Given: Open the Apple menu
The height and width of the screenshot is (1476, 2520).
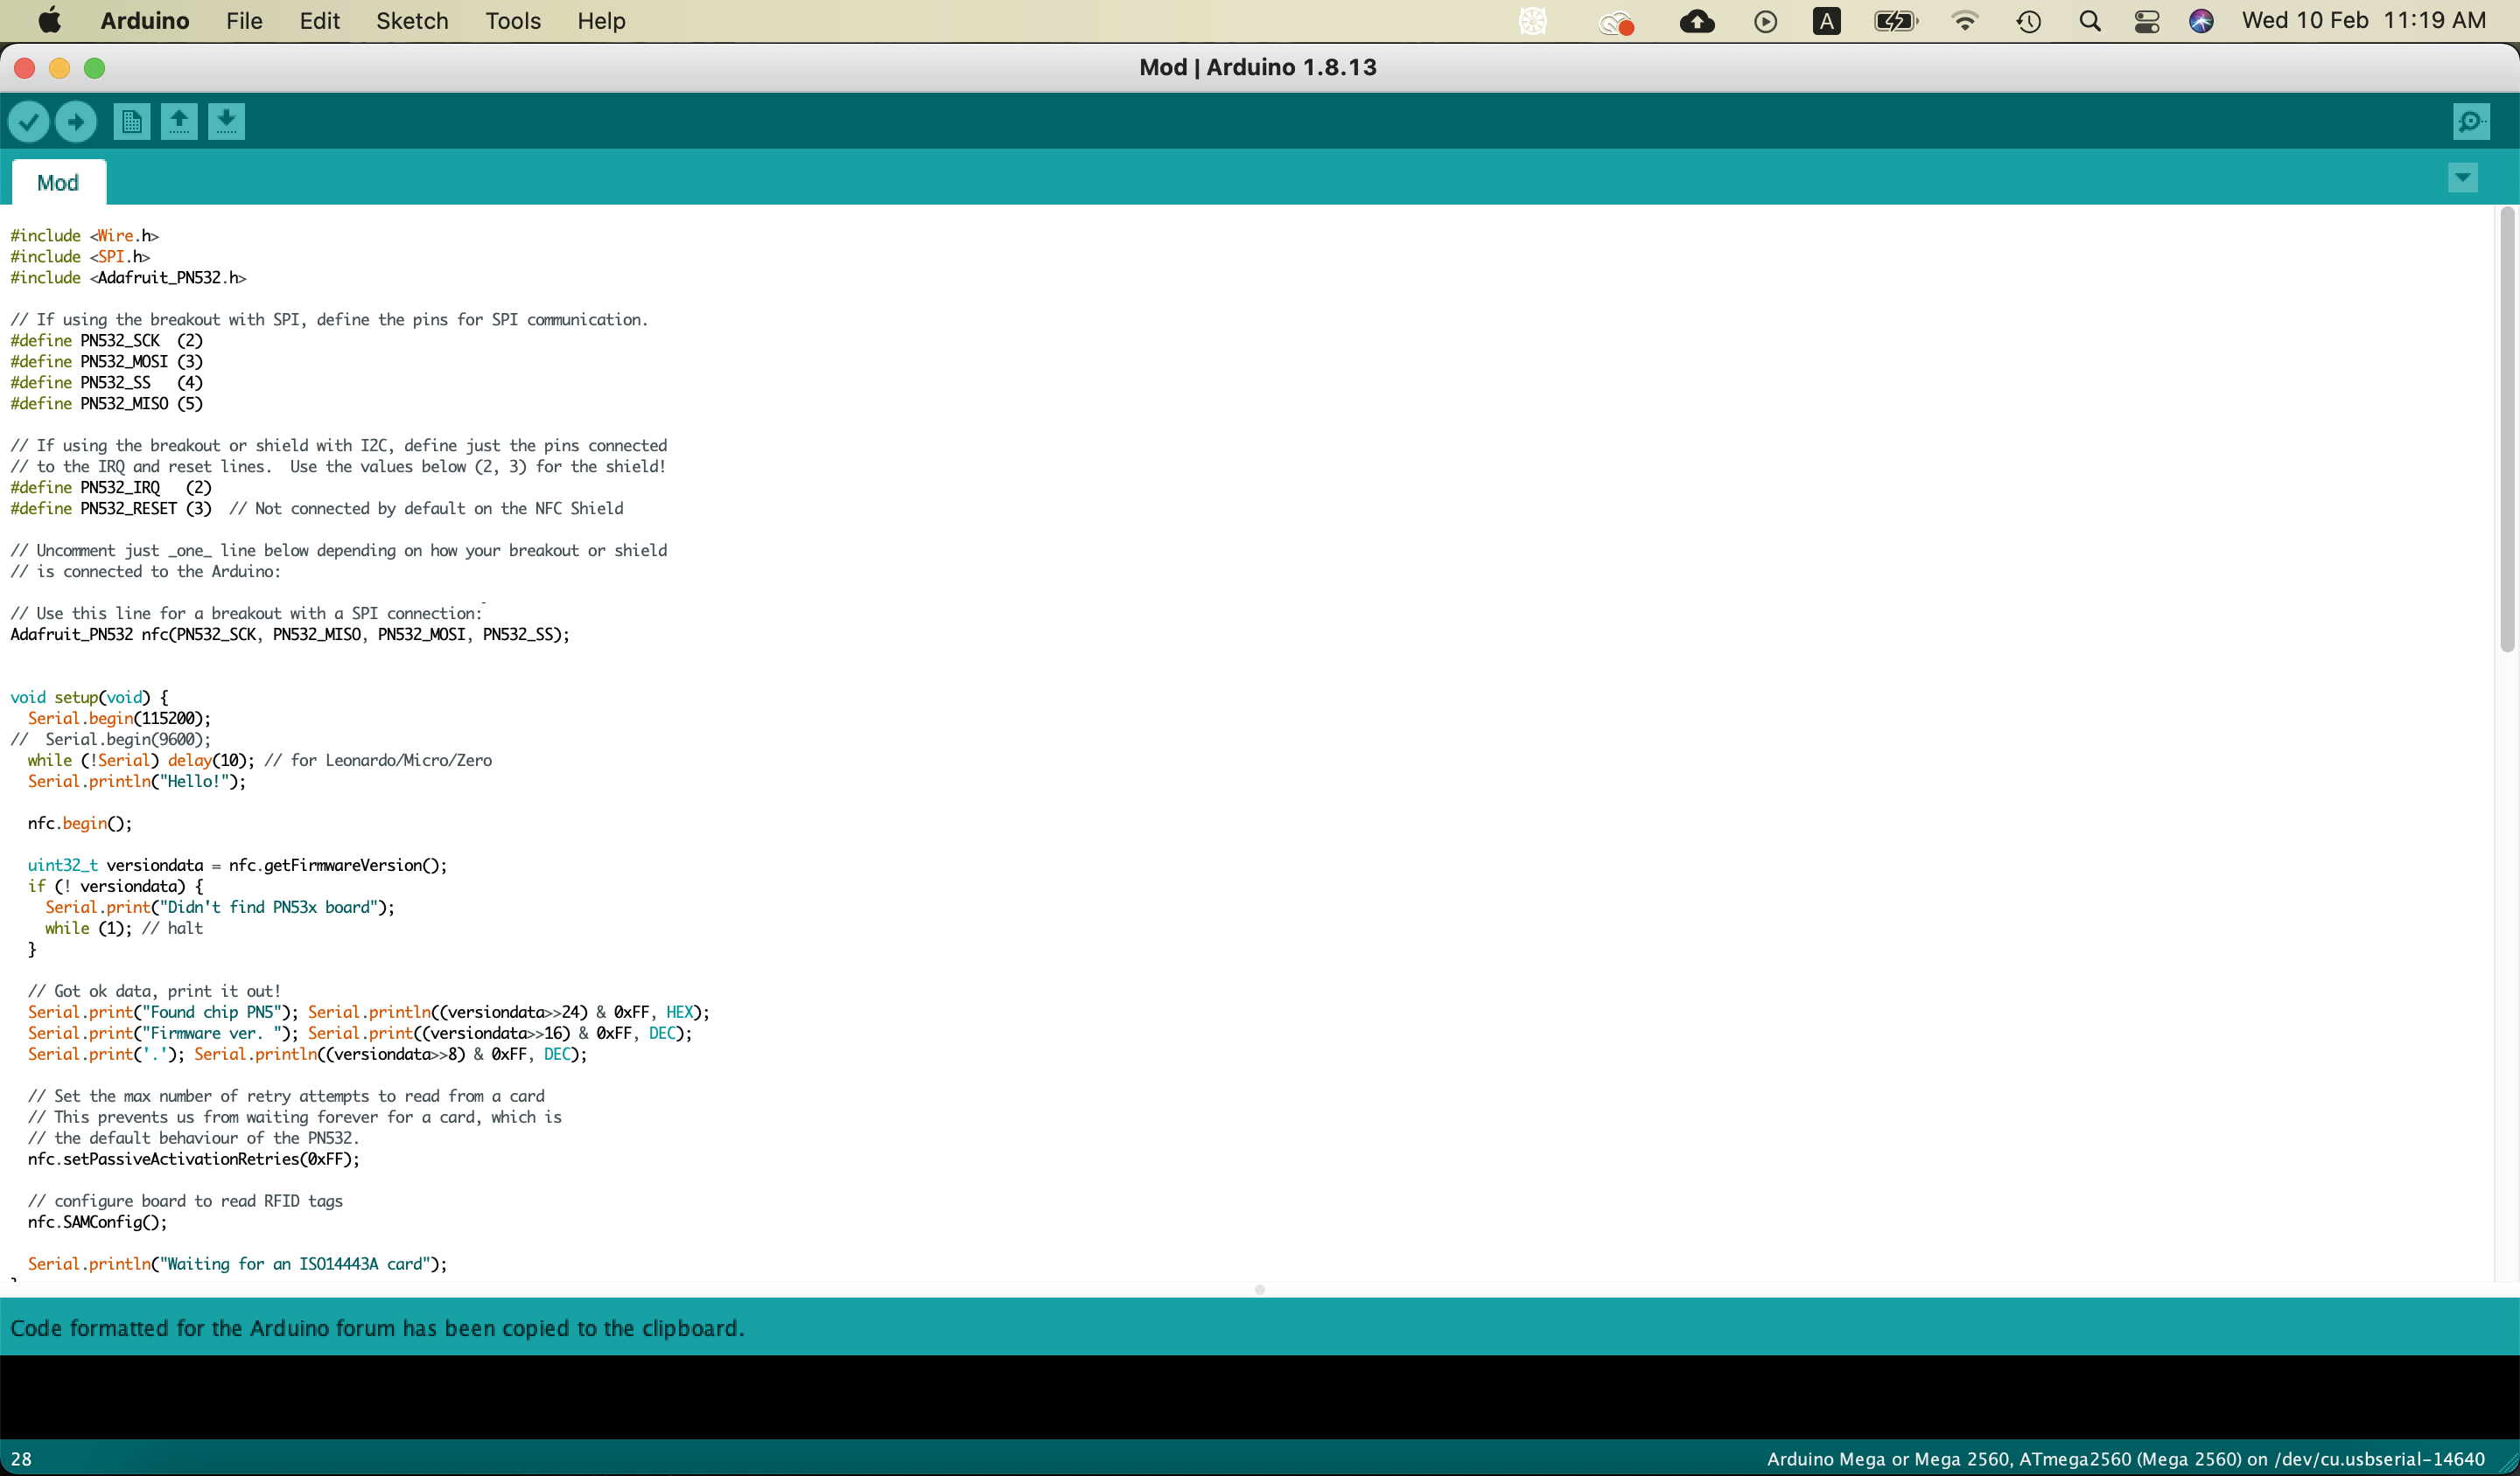Looking at the screenshot, I should point(49,21).
